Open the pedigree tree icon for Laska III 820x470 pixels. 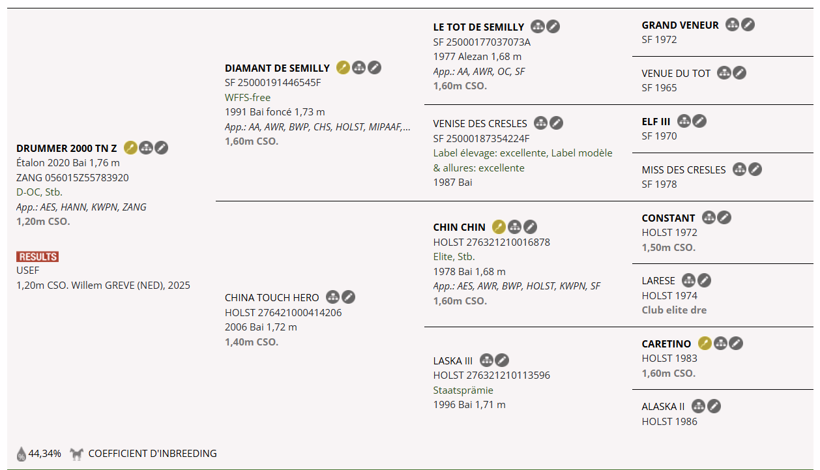(x=486, y=360)
